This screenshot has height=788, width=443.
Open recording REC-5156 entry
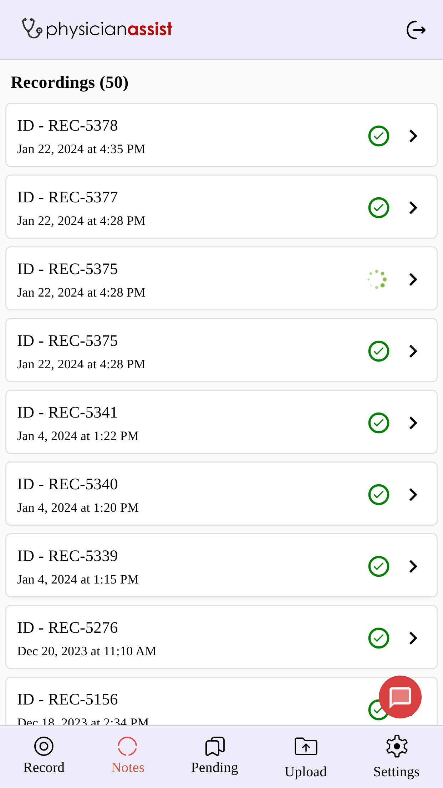[221, 701]
